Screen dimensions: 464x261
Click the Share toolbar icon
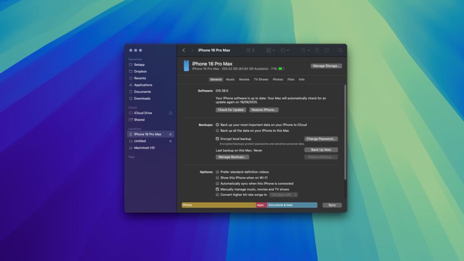pyautogui.click(x=317, y=50)
